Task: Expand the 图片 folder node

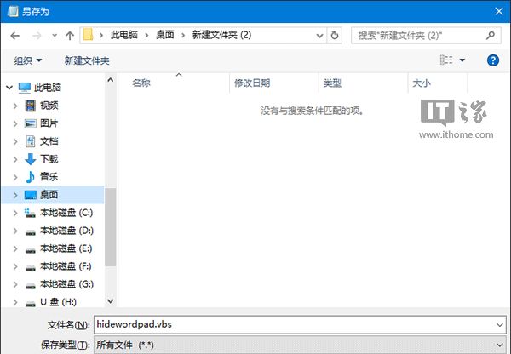Action: [x=15, y=123]
